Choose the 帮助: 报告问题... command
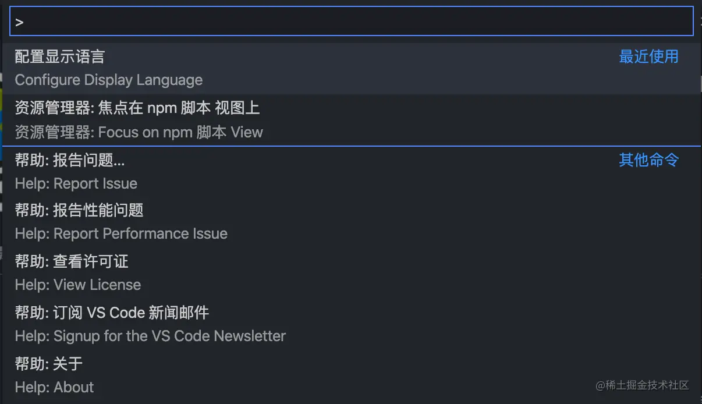 pyautogui.click(x=70, y=160)
